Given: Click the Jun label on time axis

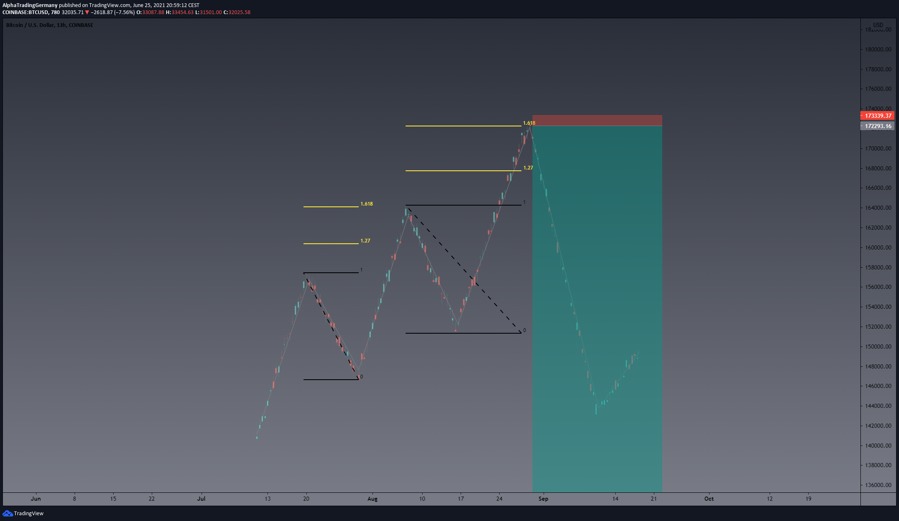Looking at the screenshot, I should 36,499.
